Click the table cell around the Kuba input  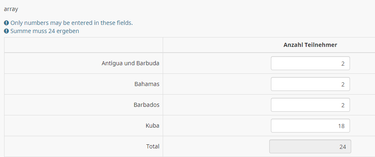(269, 126)
